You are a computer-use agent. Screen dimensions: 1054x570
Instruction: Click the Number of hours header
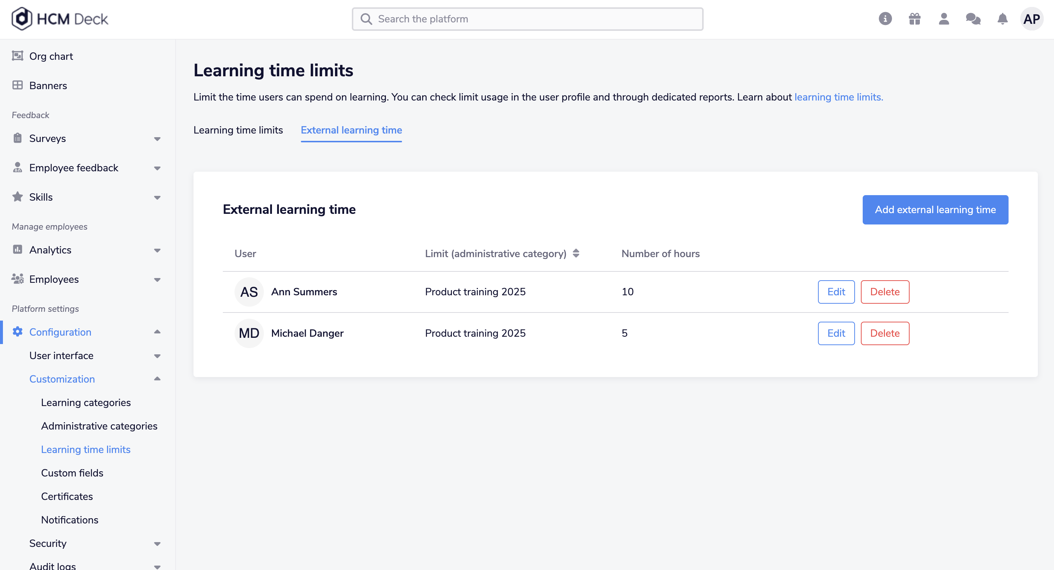(660, 253)
